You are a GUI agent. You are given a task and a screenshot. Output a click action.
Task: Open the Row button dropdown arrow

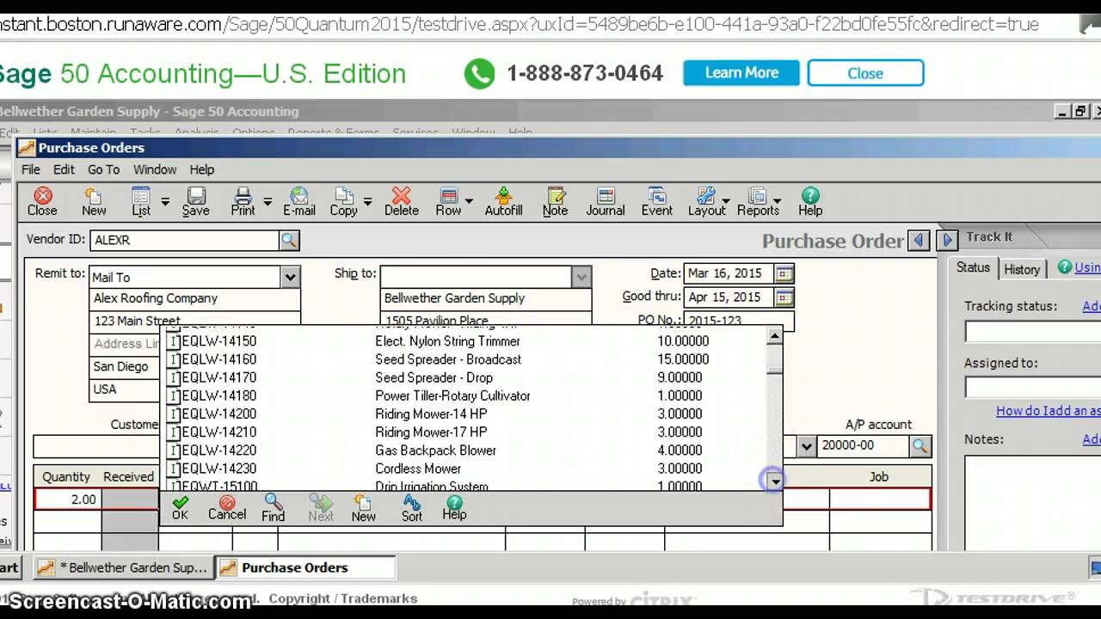click(469, 202)
